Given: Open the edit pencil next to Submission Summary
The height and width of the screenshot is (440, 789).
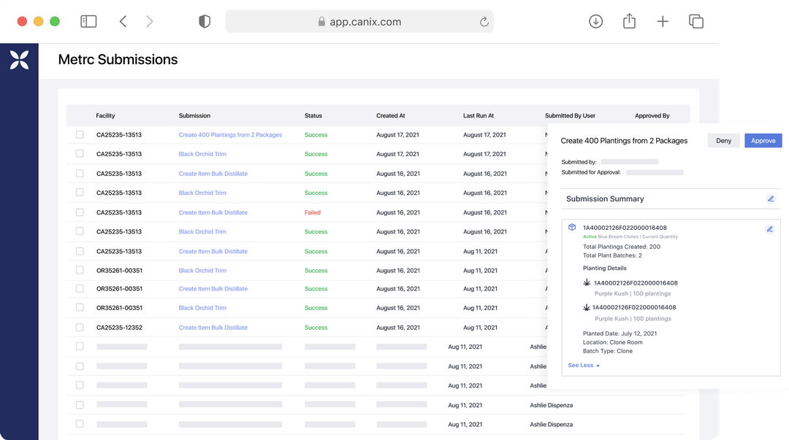Looking at the screenshot, I should click(x=770, y=198).
